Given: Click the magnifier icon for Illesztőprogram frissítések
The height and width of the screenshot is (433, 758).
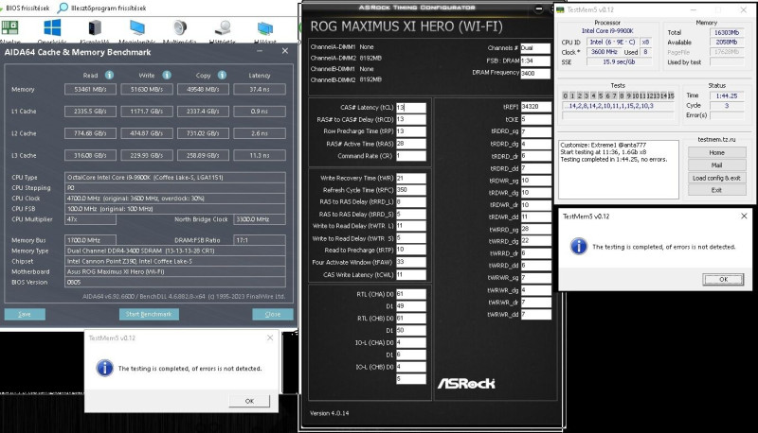Looking at the screenshot, I should click(63, 8).
